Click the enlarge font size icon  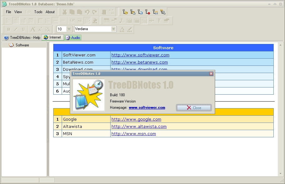point(33,29)
